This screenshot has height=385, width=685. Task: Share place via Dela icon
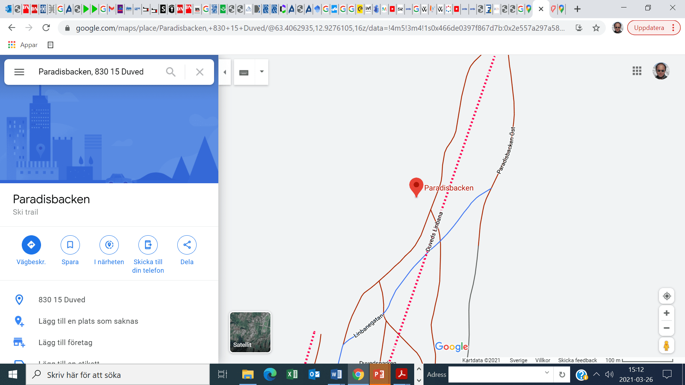click(187, 245)
